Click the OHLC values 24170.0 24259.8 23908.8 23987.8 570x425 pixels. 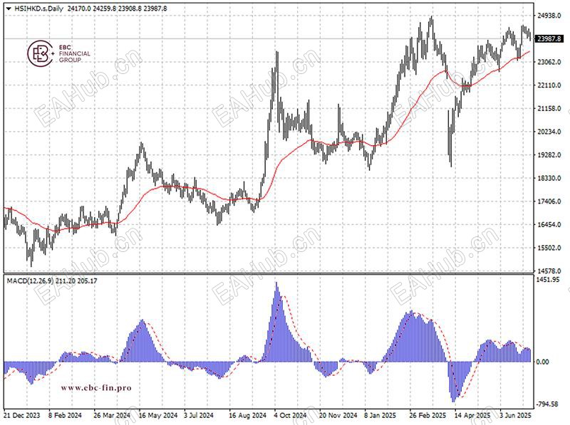click(x=117, y=9)
